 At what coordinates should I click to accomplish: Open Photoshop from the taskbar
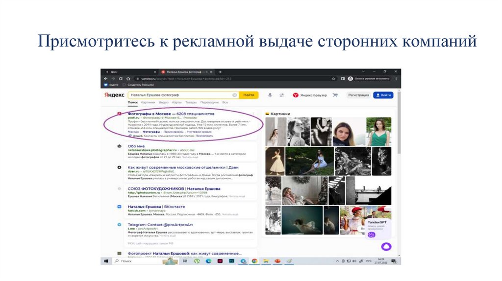(231, 261)
